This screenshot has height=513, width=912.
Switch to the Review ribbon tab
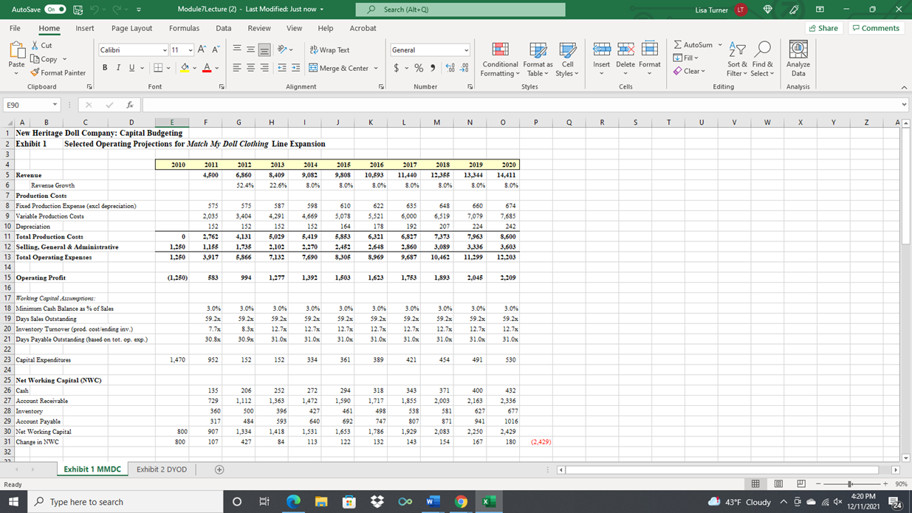tap(259, 28)
